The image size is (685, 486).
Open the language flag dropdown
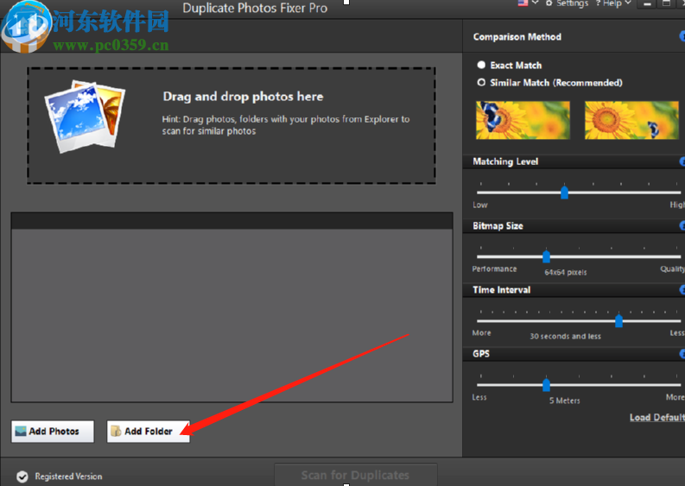(528, 3)
